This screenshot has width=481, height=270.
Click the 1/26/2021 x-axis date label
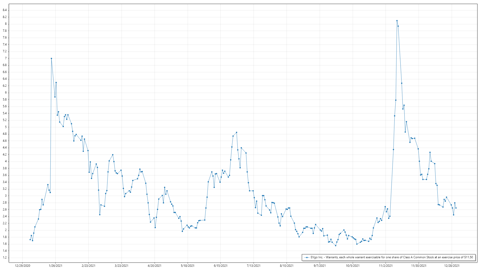(x=55, y=265)
